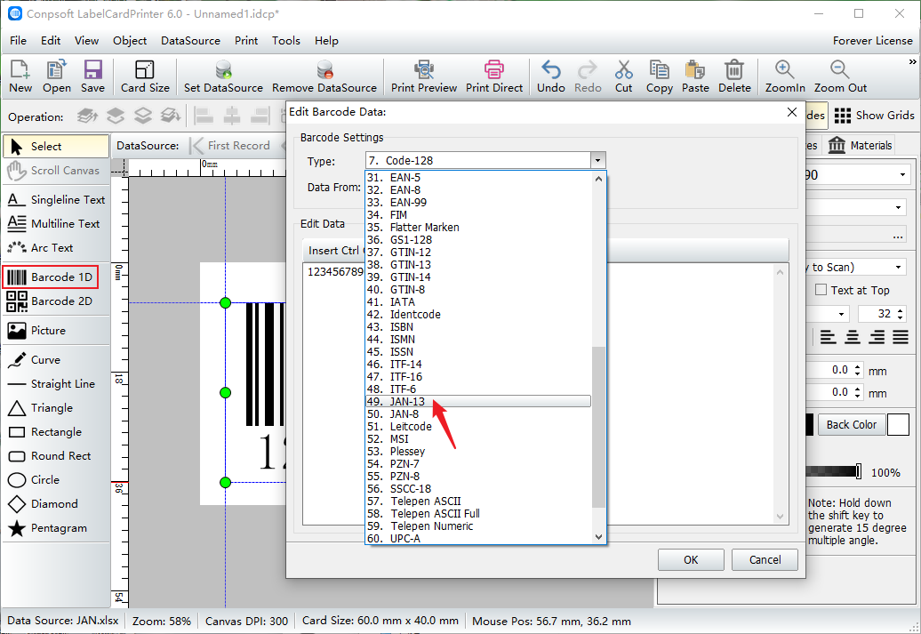Choose 43. ISBN barcode type
The height and width of the screenshot is (634, 921).
coord(478,326)
